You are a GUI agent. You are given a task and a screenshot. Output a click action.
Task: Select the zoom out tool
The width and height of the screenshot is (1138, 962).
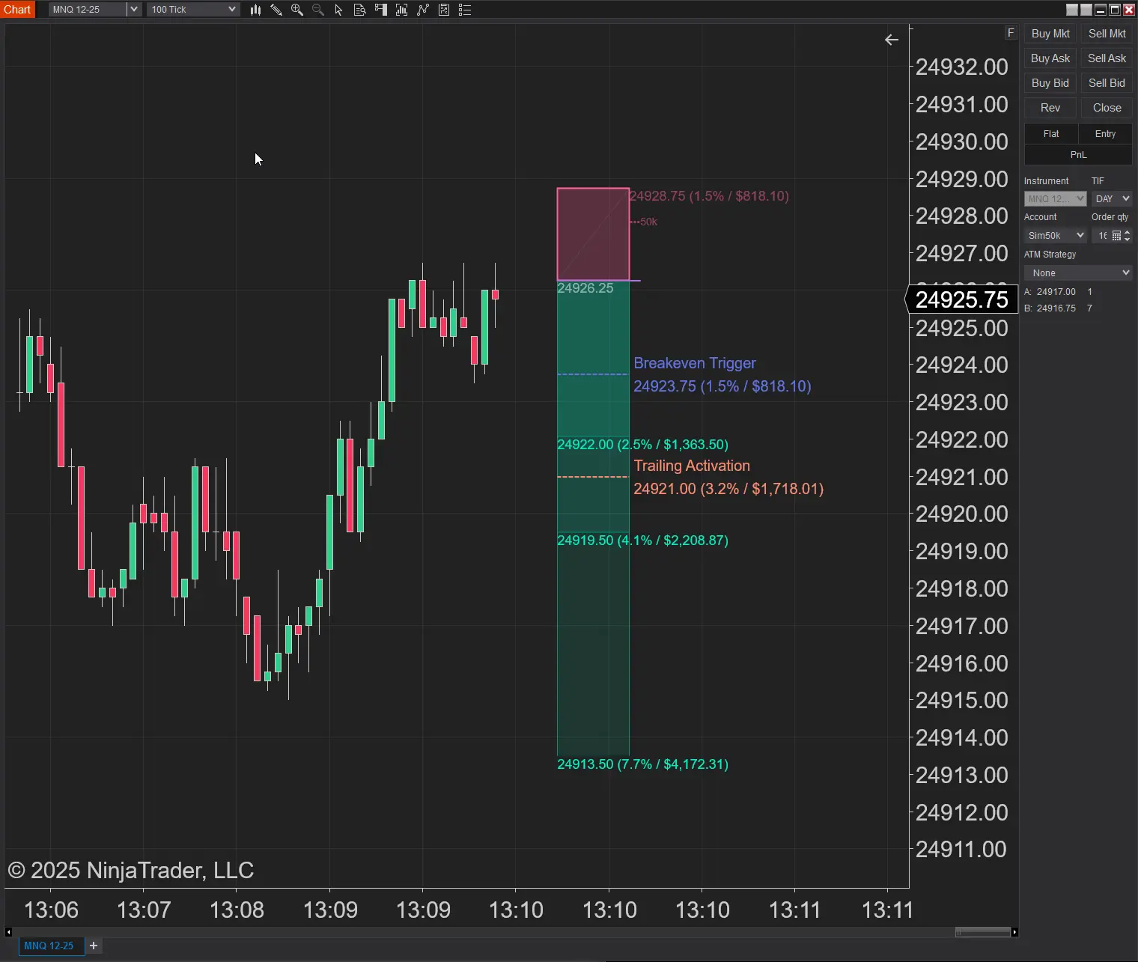317,10
